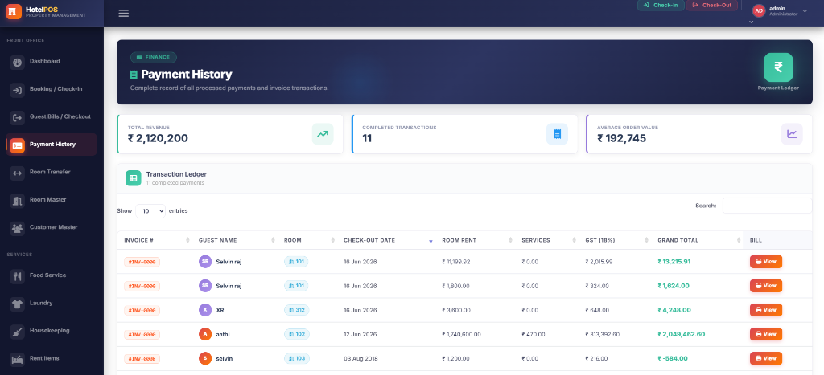This screenshot has width=824, height=375.
Task: View bill for aathi's payment
Action: 766,334
